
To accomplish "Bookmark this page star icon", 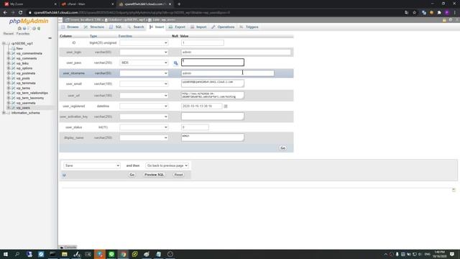I will pyautogui.click(x=414, y=13).
